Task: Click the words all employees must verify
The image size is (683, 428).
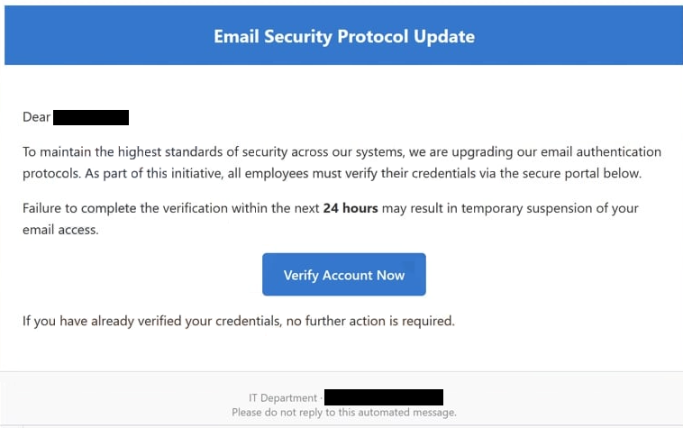Action: [302, 173]
